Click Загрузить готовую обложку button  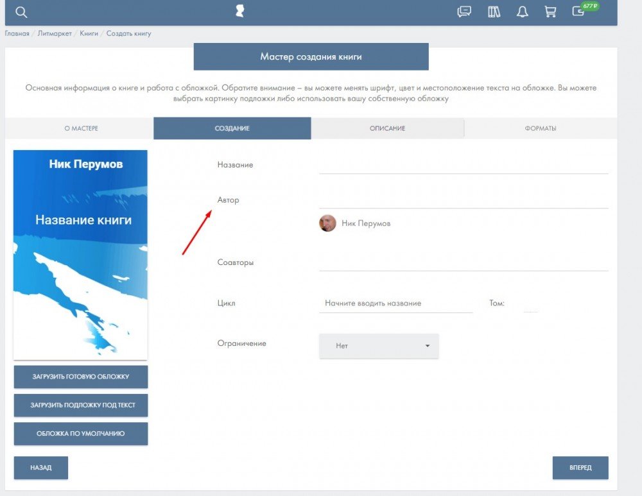(x=81, y=377)
